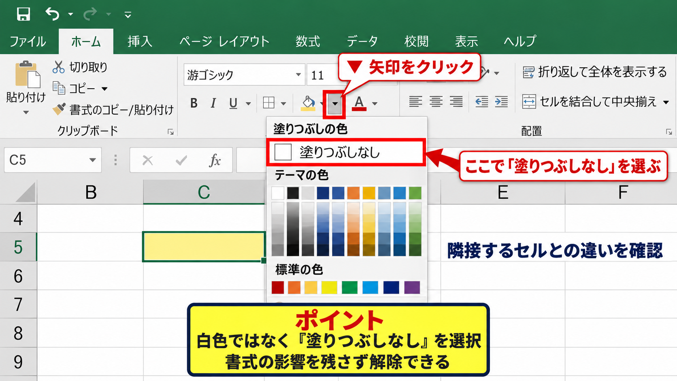Pick the red swatch in 標準の色
Image resolution: width=677 pixels, height=381 pixels.
pyautogui.click(x=278, y=287)
